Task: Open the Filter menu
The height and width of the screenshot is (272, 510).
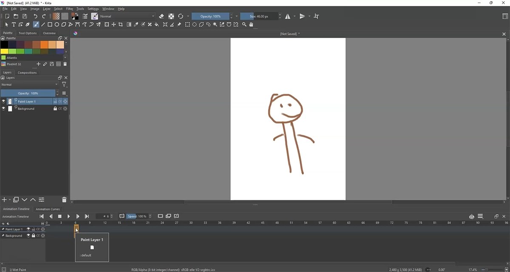Action: (69, 8)
